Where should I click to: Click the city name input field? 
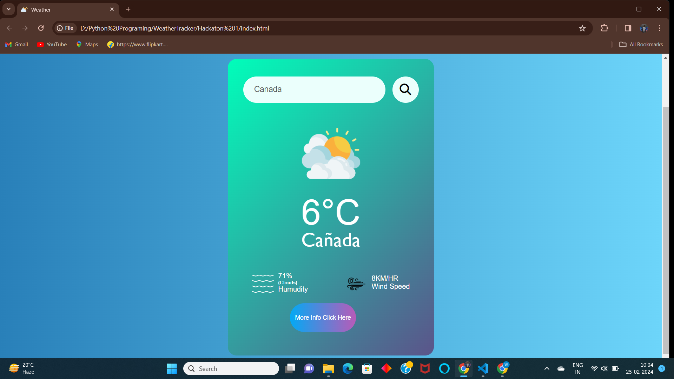coord(314,89)
